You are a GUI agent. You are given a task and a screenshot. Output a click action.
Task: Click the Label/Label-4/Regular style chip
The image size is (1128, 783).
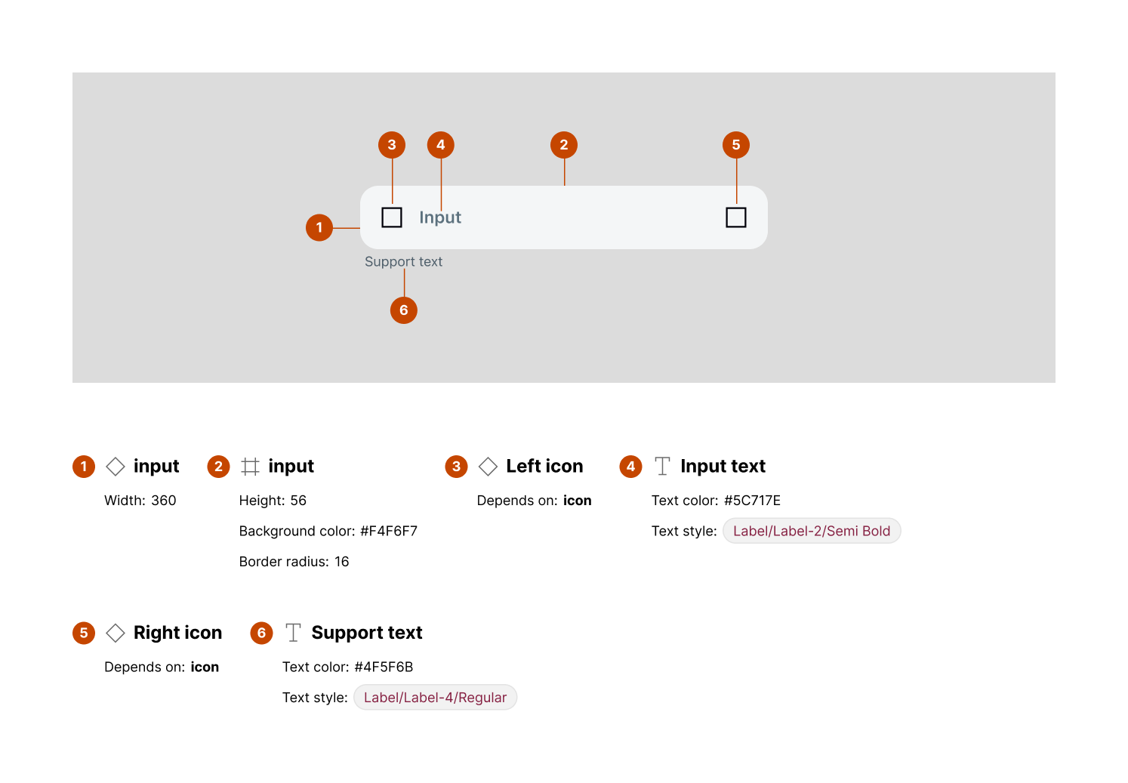click(x=435, y=698)
